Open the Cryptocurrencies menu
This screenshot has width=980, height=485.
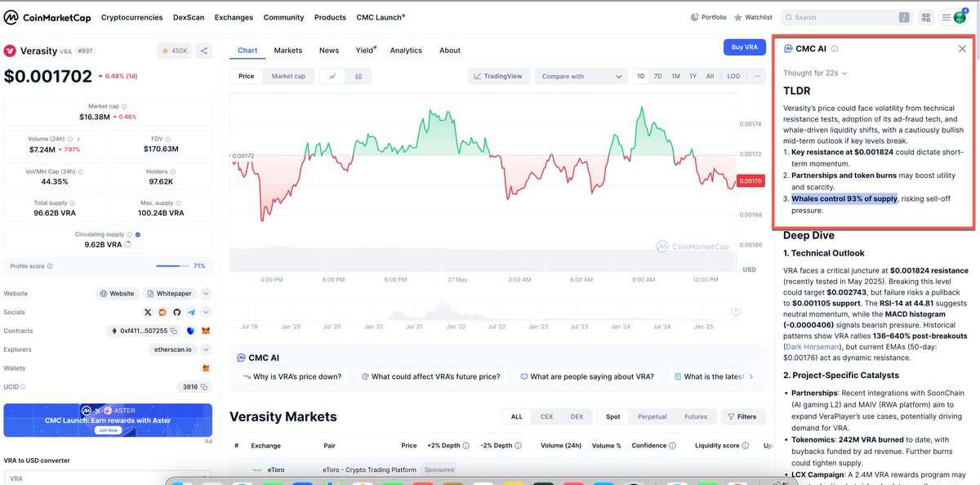point(132,17)
